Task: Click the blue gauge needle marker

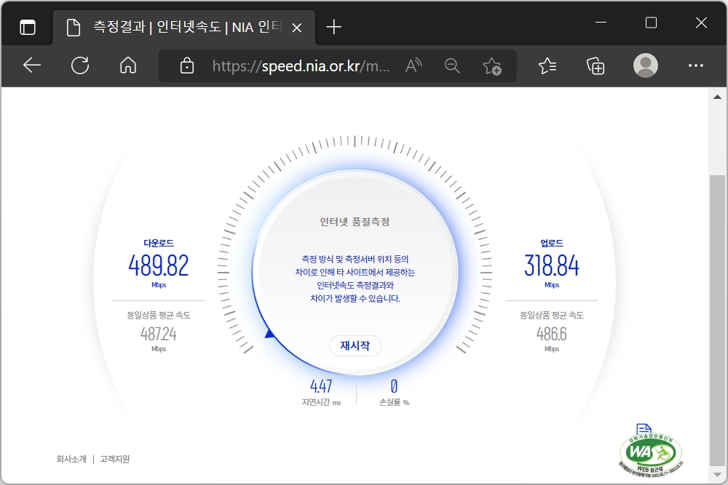Action: point(269,333)
